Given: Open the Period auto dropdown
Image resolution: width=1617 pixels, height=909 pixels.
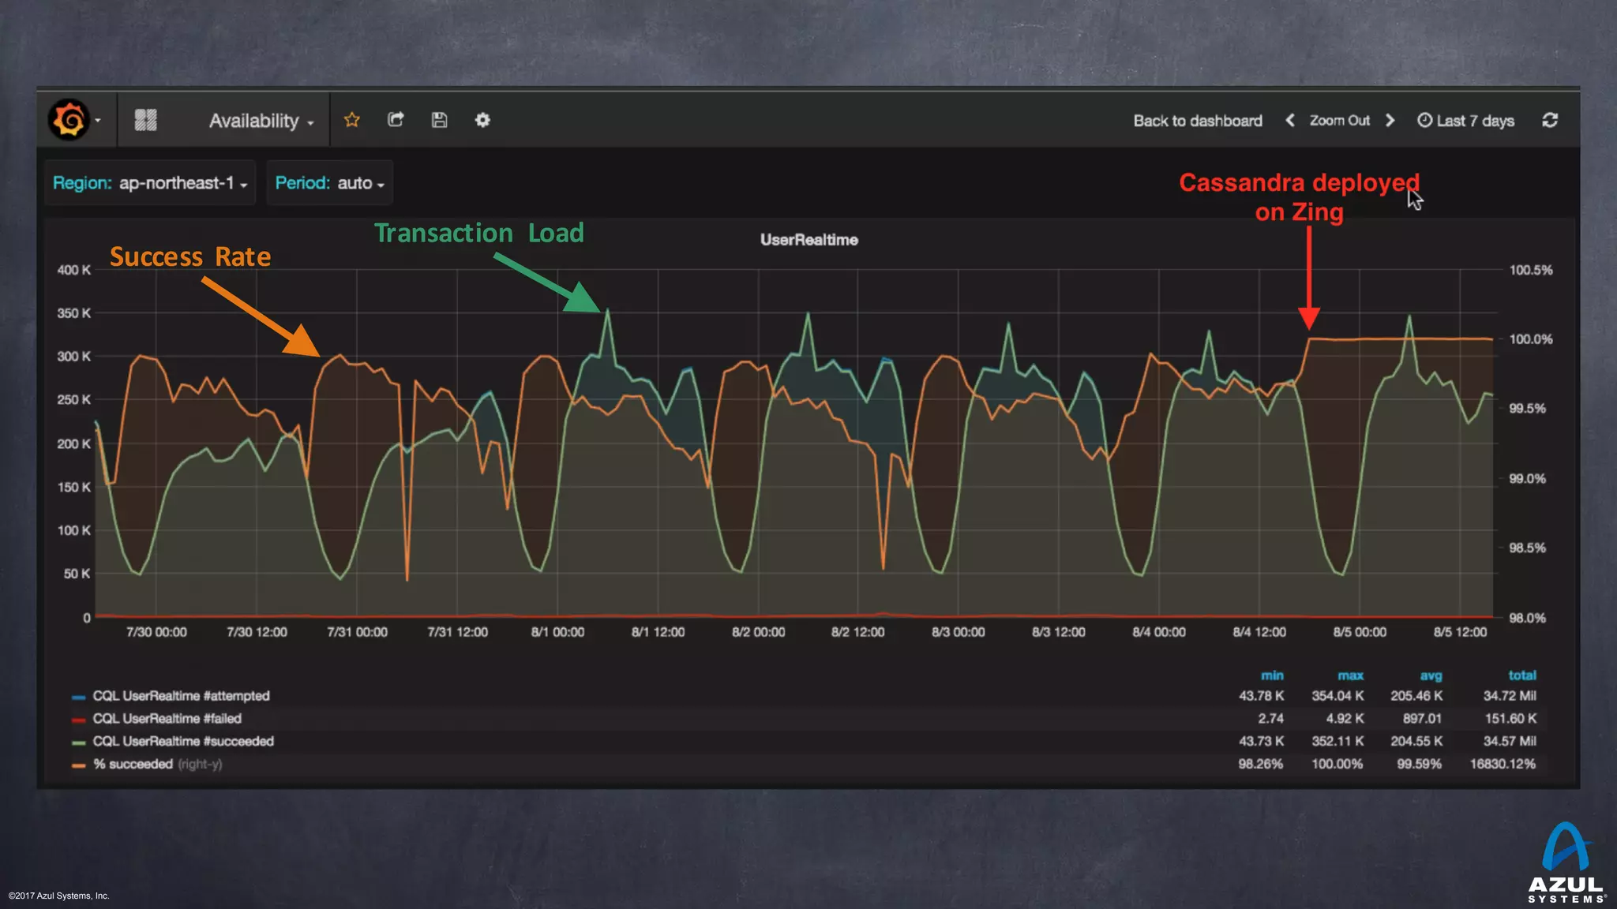Looking at the screenshot, I should coord(361,183).
